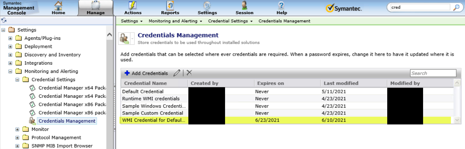Expand the SNMP MIB Import Browser folder
This screenshot has width=465, height=149.
pos(17,146)
